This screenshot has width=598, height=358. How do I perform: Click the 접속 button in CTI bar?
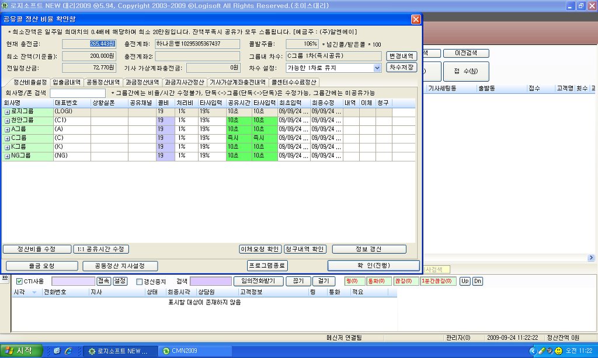click(x=103, y=281)
